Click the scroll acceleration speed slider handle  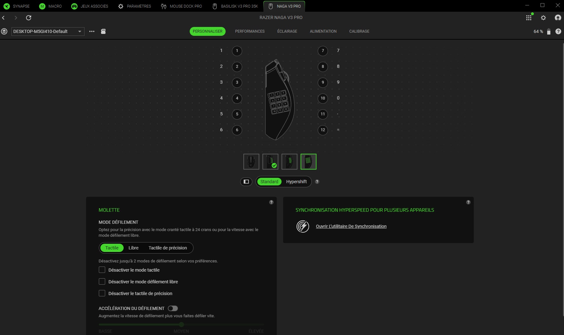[x=181, y=325]
